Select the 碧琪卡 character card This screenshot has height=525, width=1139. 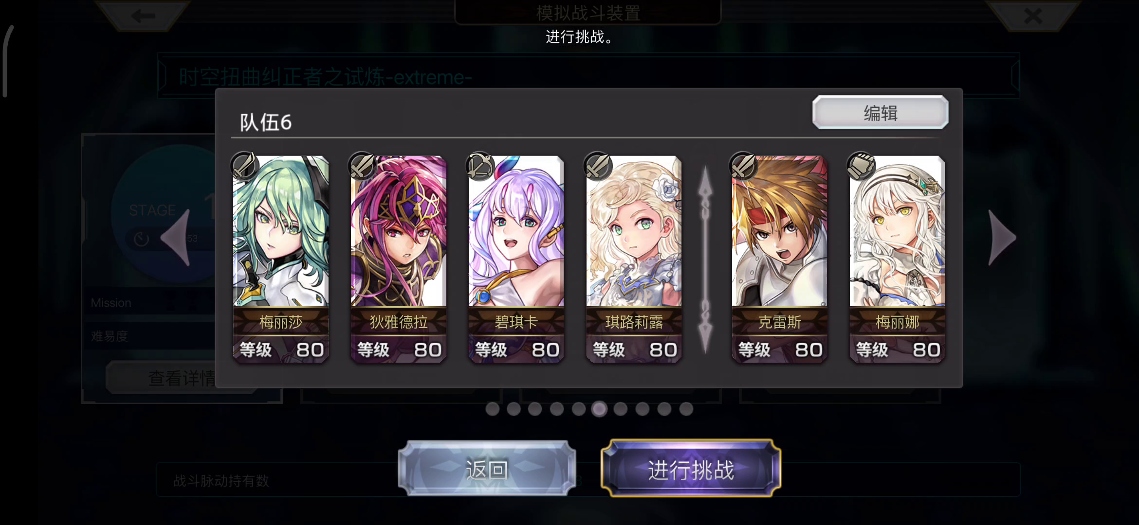(516, 259)
